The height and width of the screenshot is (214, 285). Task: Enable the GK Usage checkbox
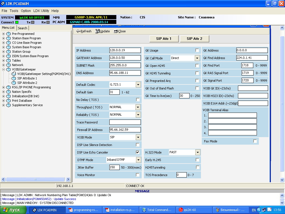(197, 50)
